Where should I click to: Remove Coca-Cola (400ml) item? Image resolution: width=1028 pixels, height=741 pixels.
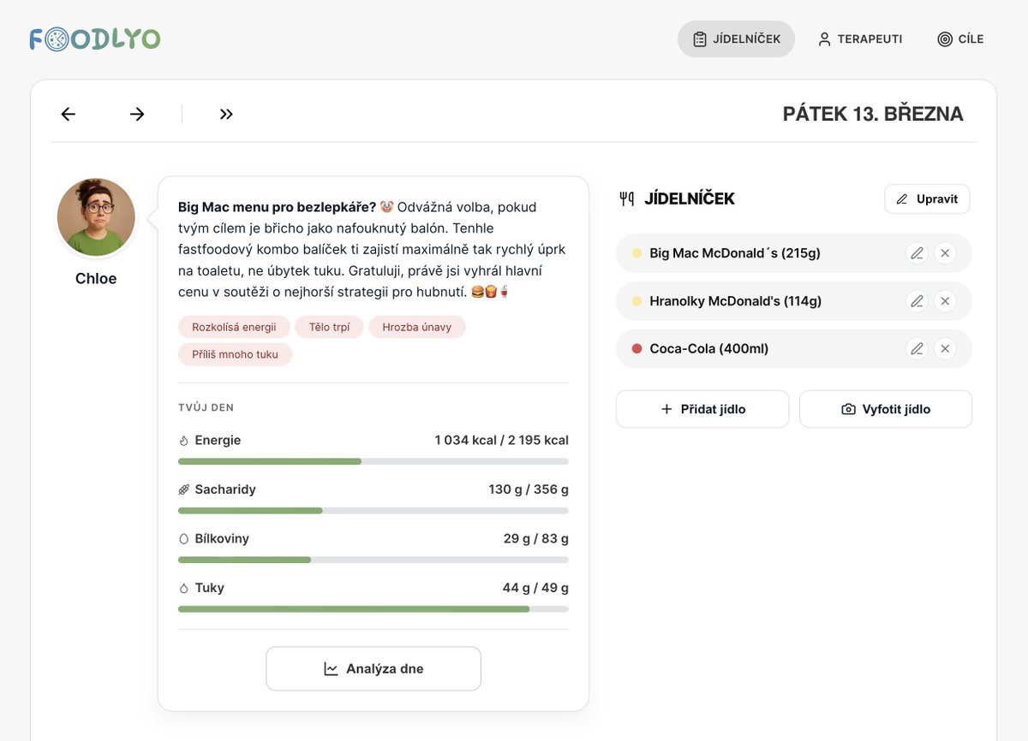(x=945, y=349)
